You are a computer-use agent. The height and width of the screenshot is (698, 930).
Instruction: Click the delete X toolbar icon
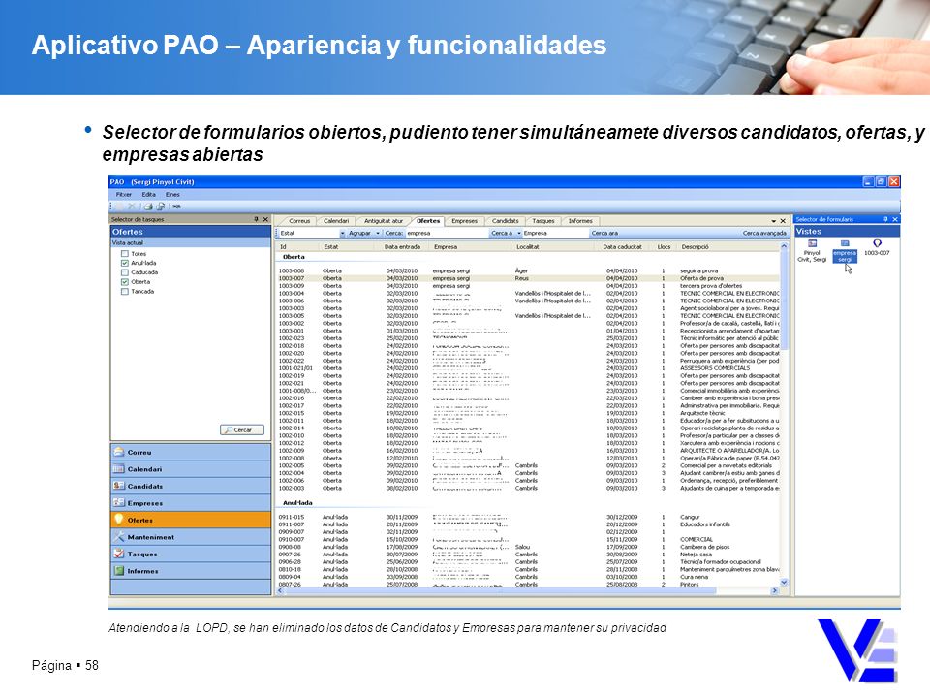[x=132, y=206]
